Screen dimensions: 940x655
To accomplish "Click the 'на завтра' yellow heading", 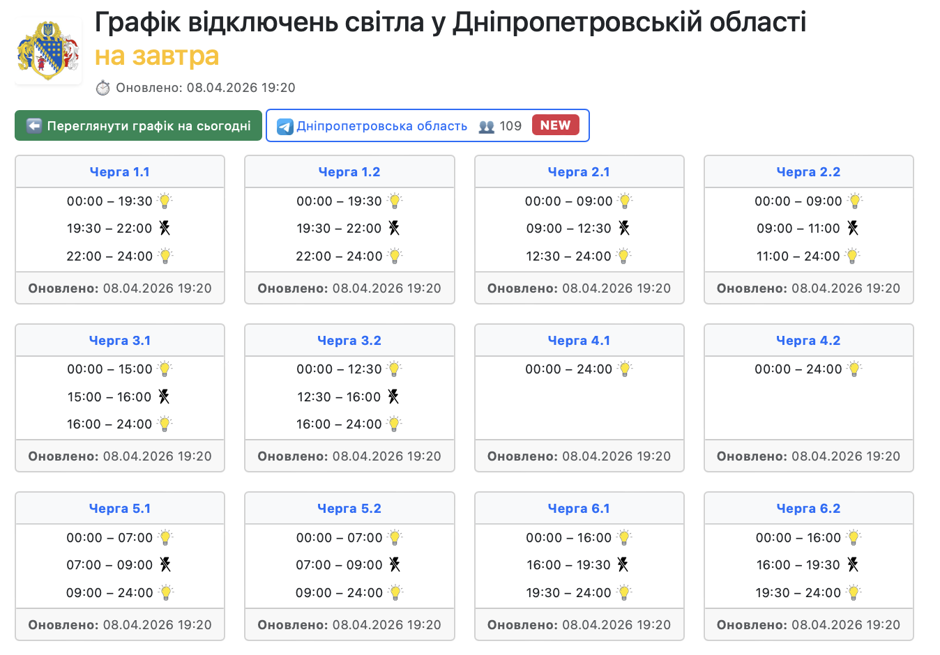I will tap(157, 56).
